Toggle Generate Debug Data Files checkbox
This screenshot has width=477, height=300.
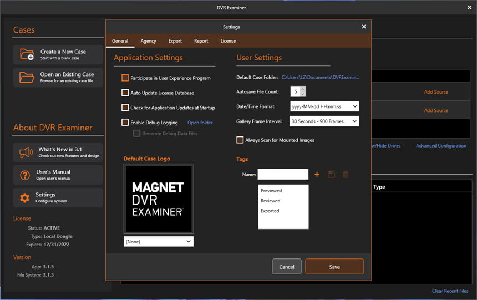click(x=137, y=133)
